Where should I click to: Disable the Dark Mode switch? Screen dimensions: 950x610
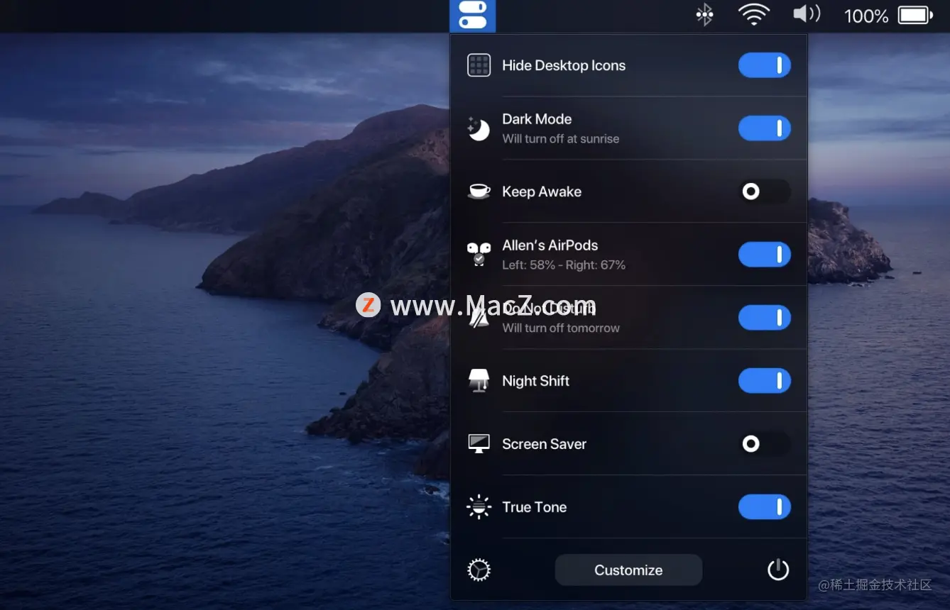click(x=765, y=128)
